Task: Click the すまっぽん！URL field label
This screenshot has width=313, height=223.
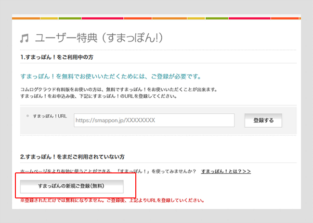Action: click(x=50, y=117)
